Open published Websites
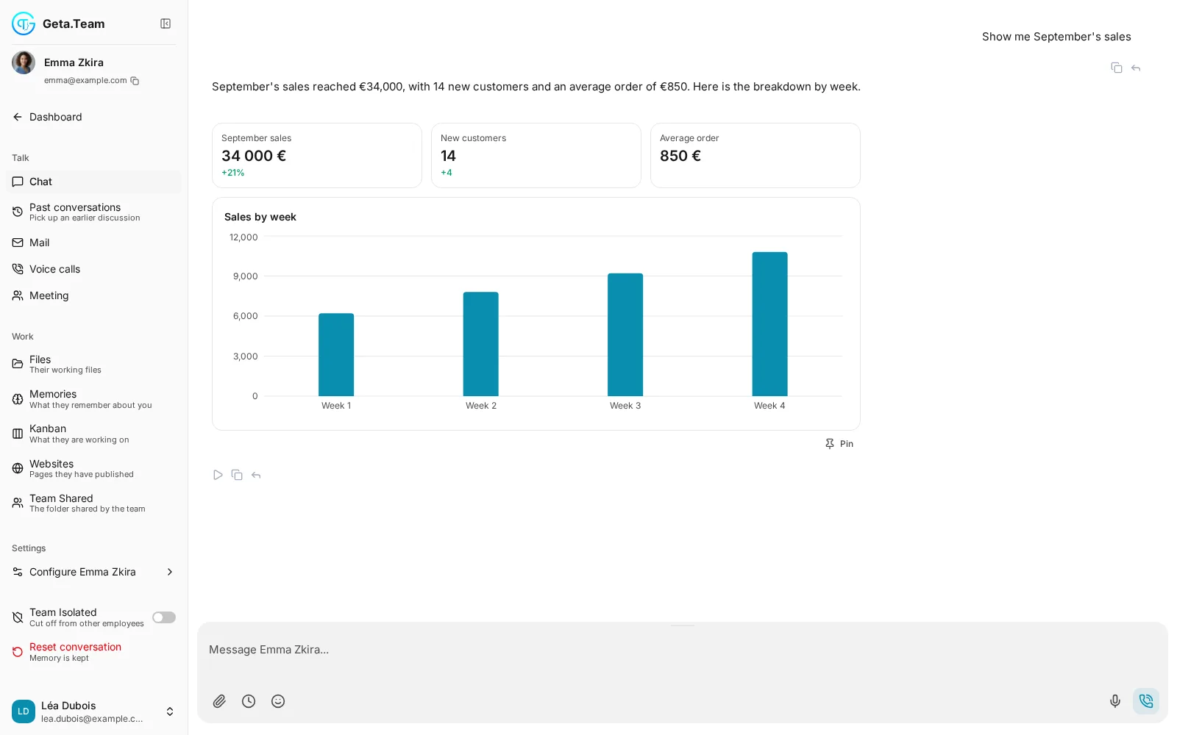 click(x=94, y=468)
